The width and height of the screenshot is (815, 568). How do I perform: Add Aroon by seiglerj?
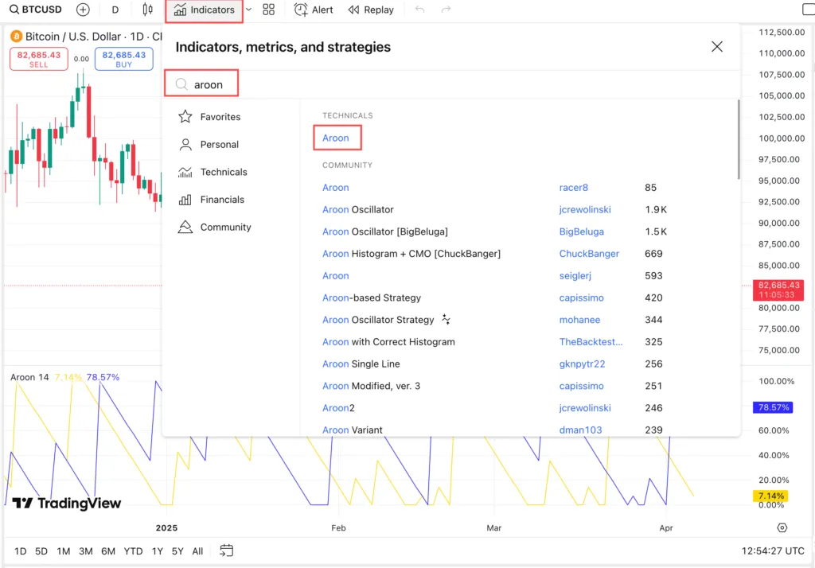click(x=336, y=276)
